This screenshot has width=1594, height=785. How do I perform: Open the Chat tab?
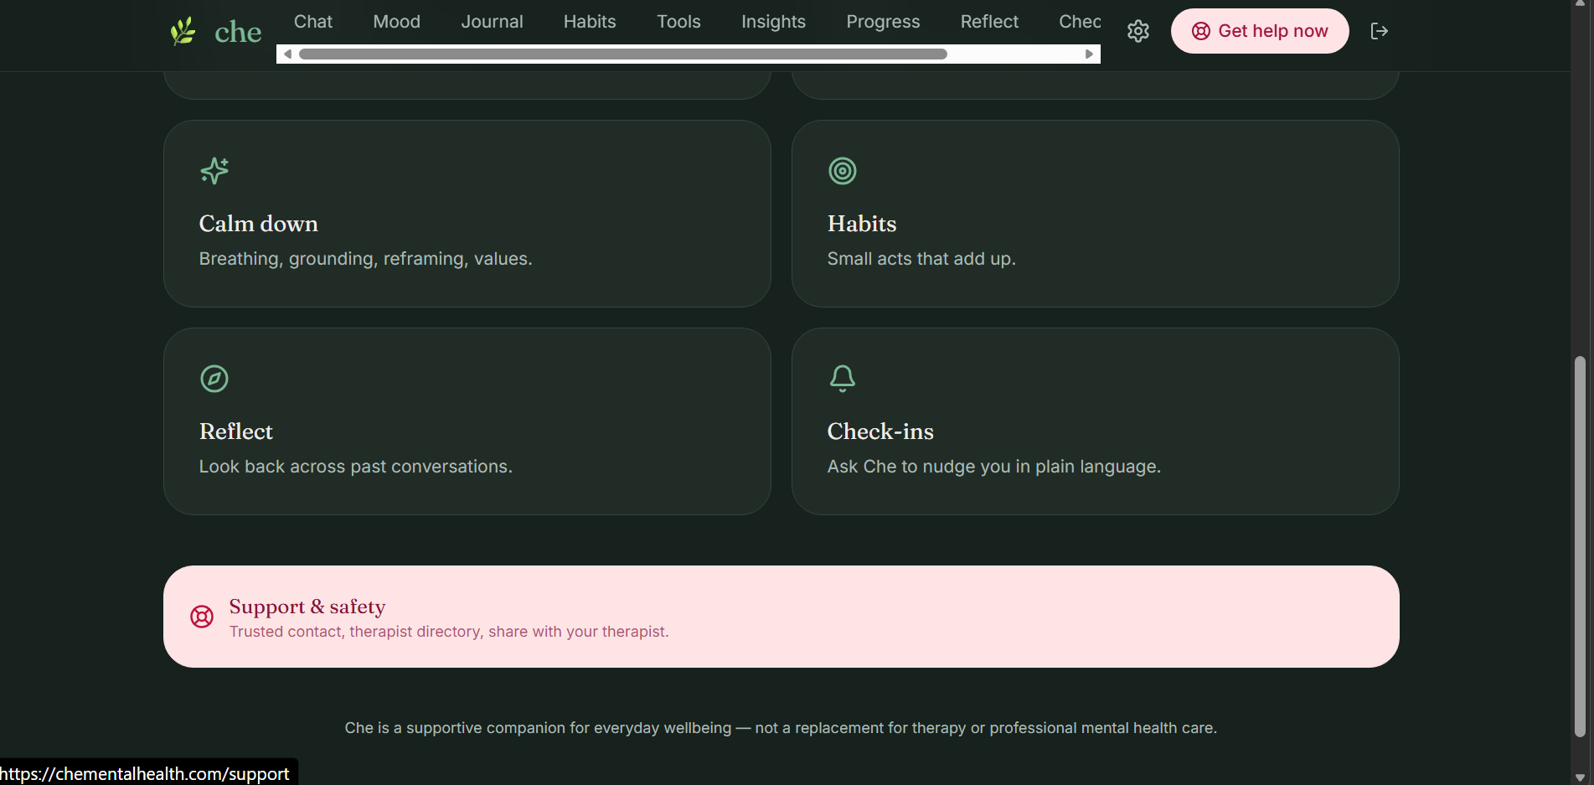pyautogui.click(x=313, y=22)
